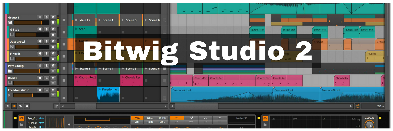Stop clips on the Group 4 track
The image size is (393, 131).
point(64,20)
